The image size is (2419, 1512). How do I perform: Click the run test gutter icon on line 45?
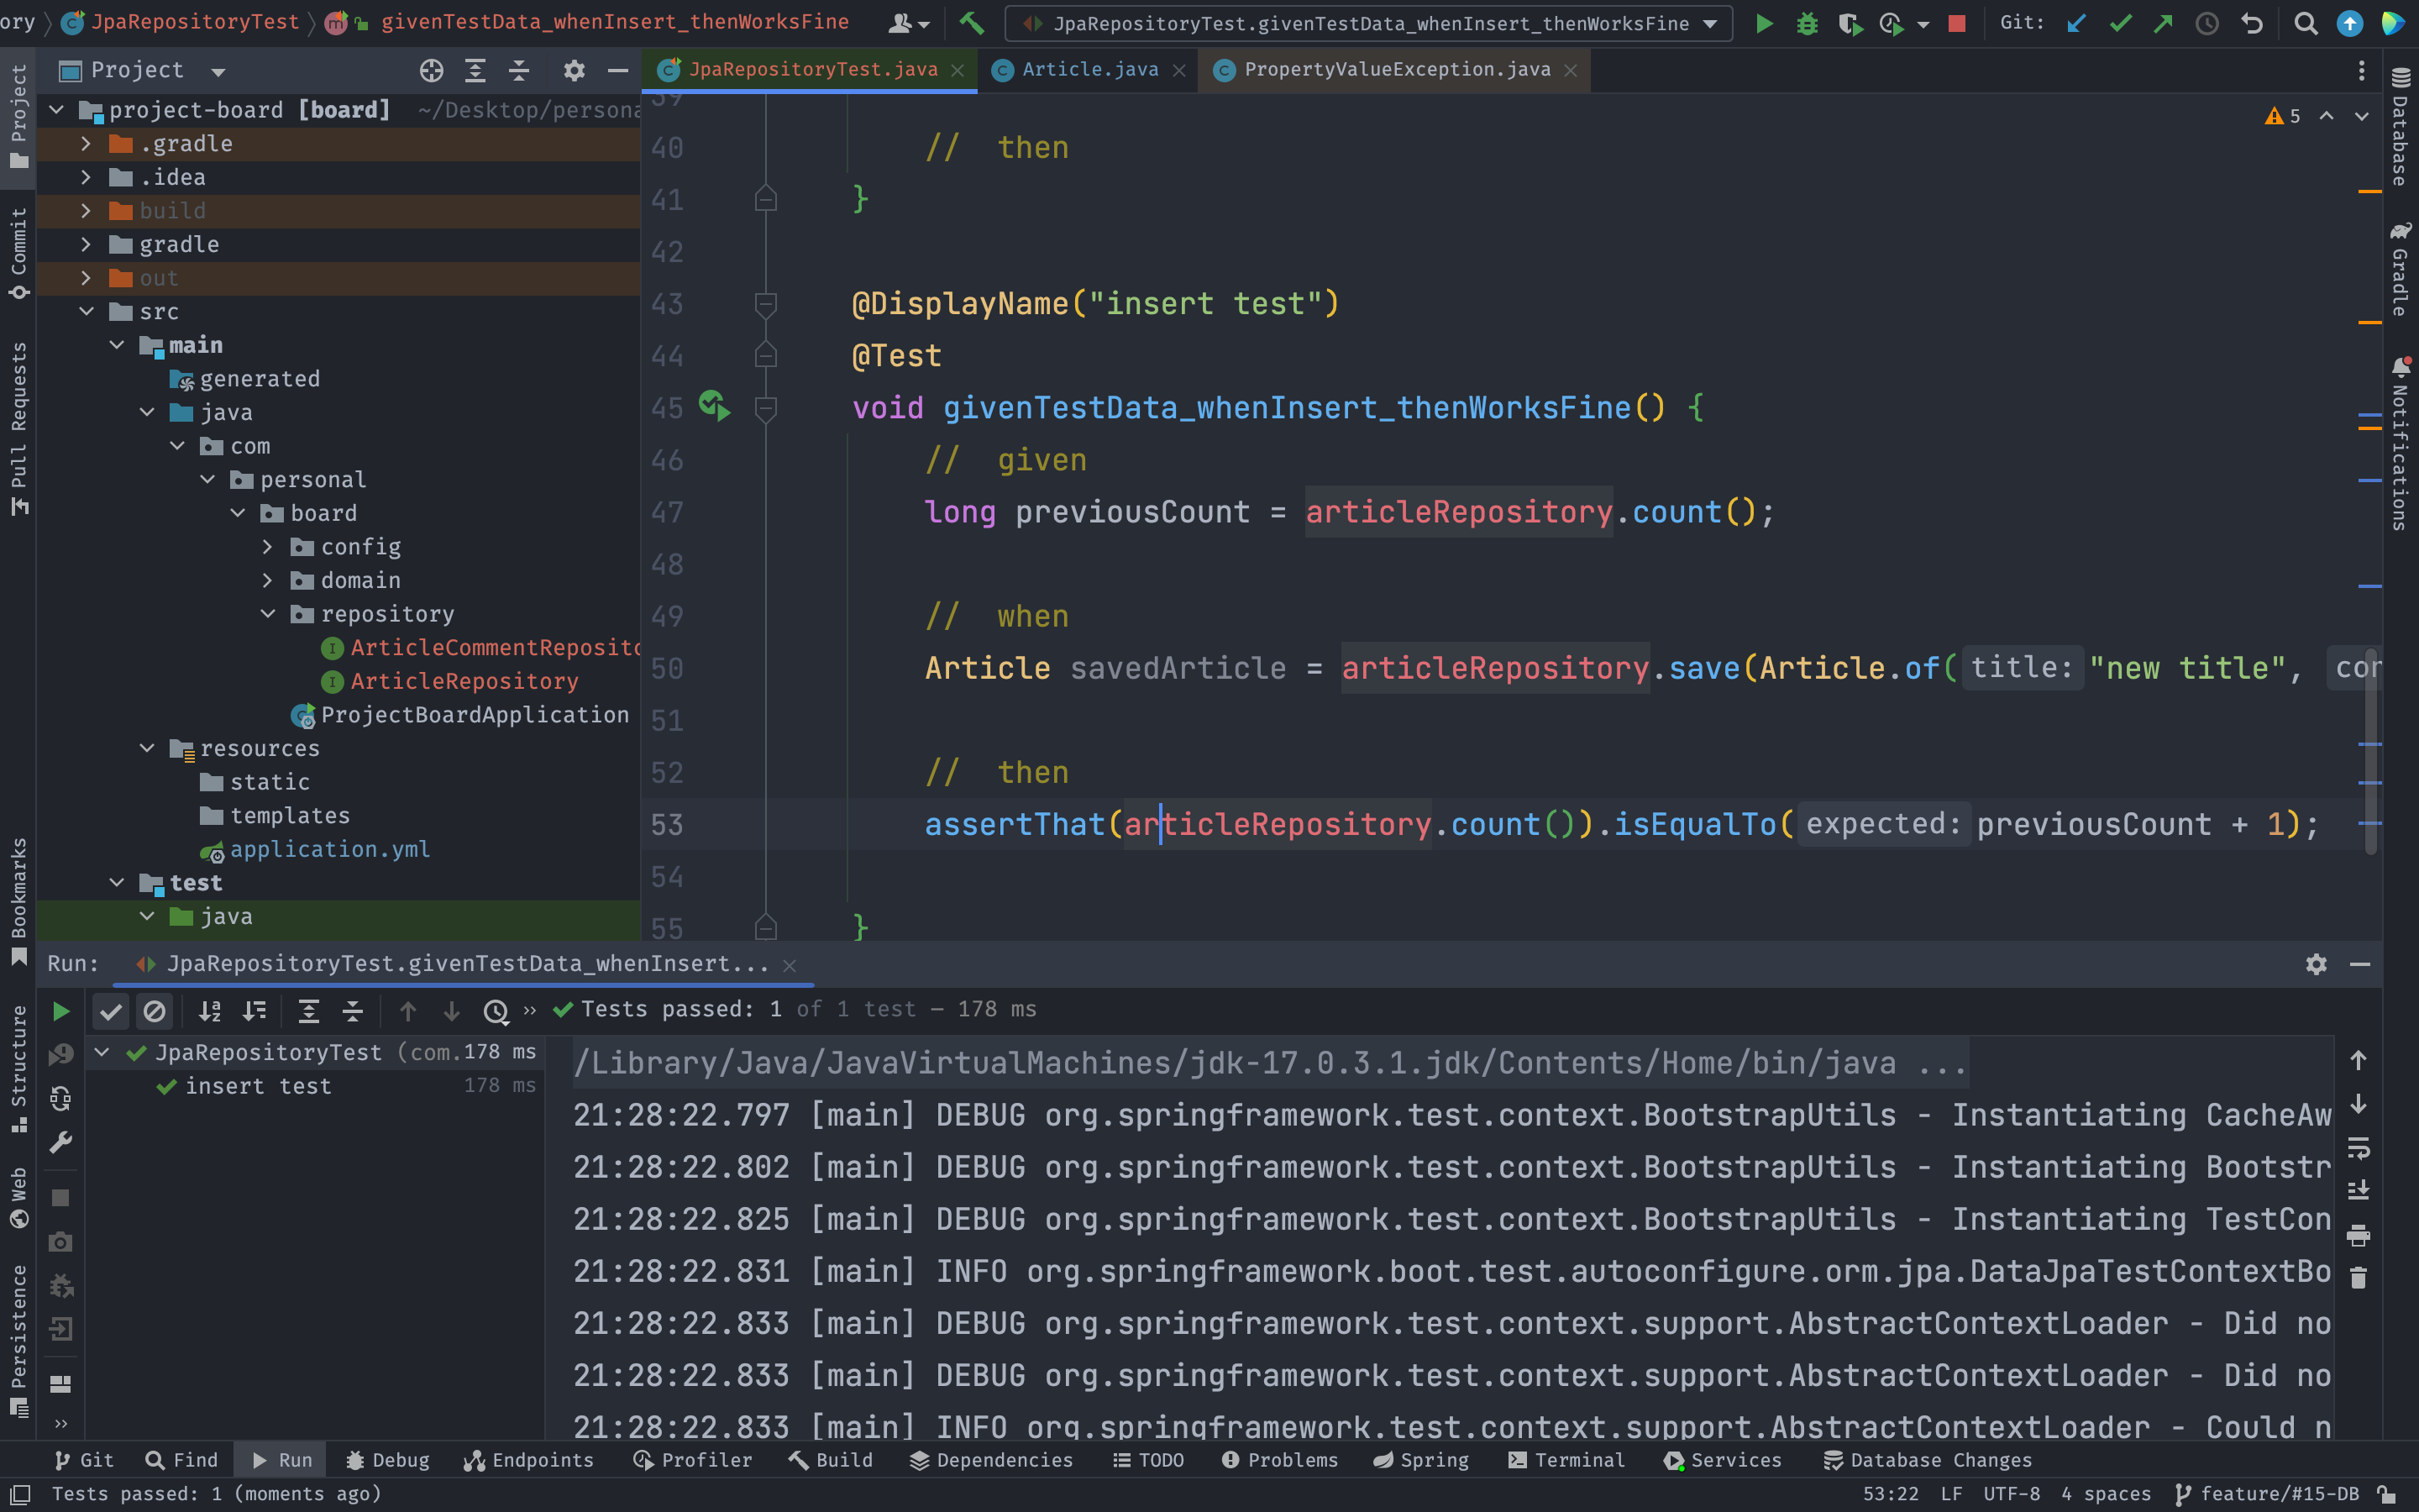pyautogui.click(x=713, y=406)
